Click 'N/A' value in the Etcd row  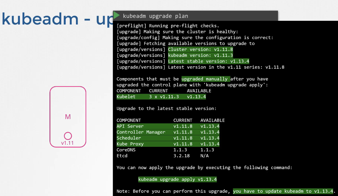pos(205,156)
